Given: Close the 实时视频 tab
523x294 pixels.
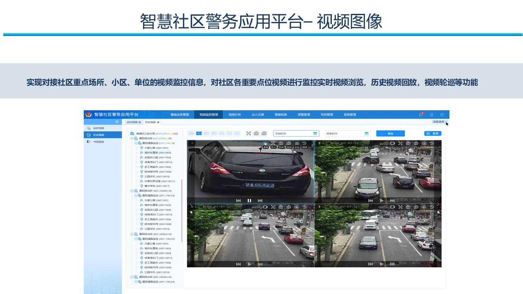Looking at the screenshot, I should (140, 122).
